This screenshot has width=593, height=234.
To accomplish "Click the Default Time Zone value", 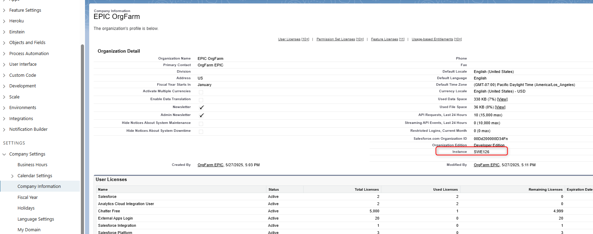I will coord(524,85).
